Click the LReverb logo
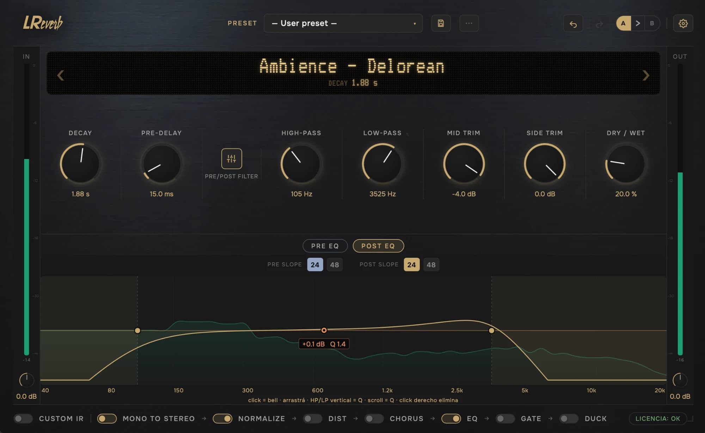 43,23
